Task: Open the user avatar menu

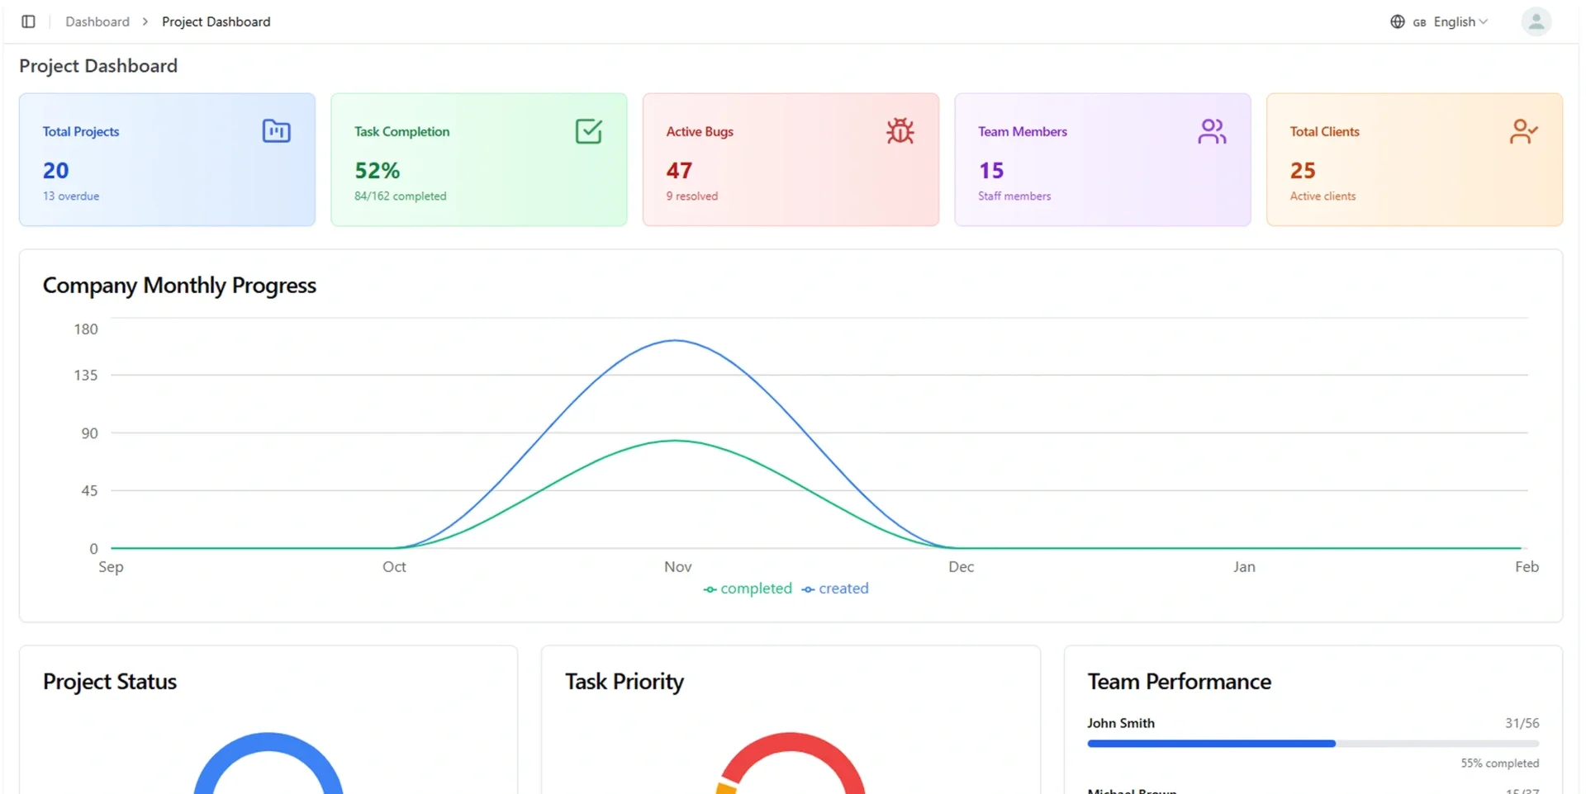Action: [x=1536, y=21]
